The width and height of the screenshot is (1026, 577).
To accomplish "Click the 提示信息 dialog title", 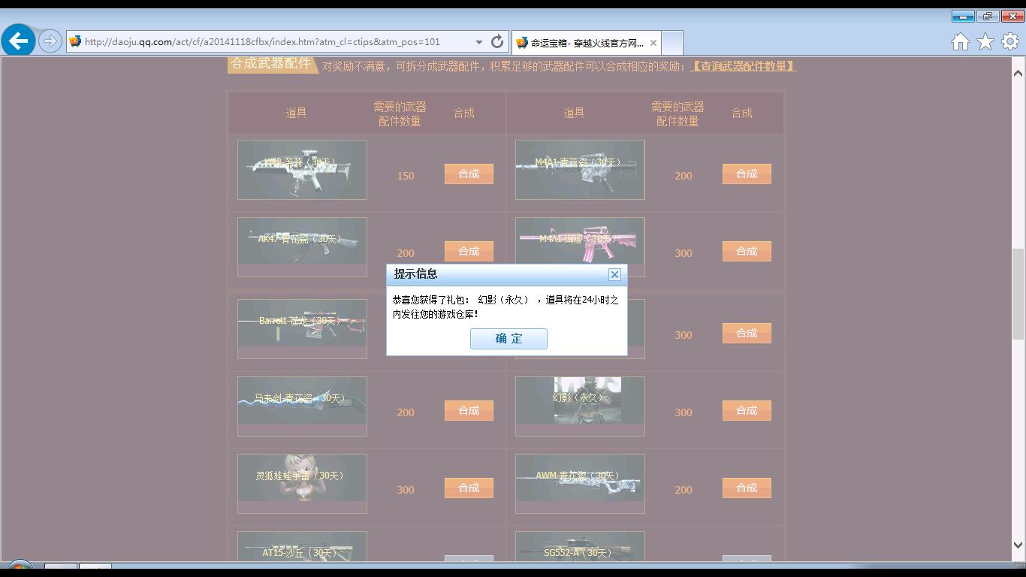I will [x=416, y=274].
